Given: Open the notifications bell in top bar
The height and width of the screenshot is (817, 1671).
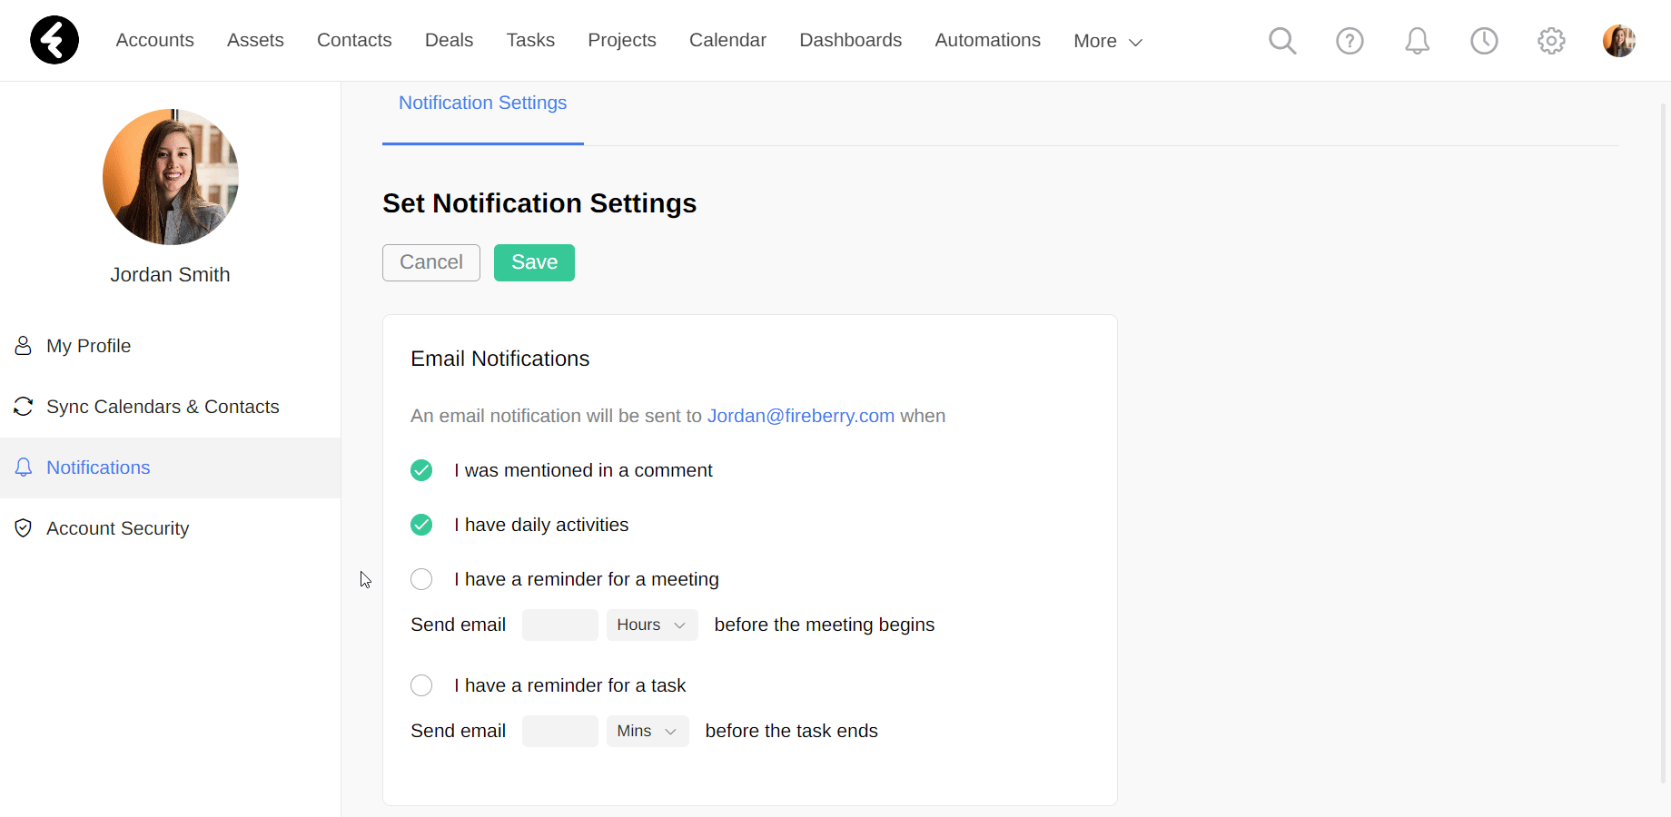Looking at the screenshot, I should click(1417, 41).
